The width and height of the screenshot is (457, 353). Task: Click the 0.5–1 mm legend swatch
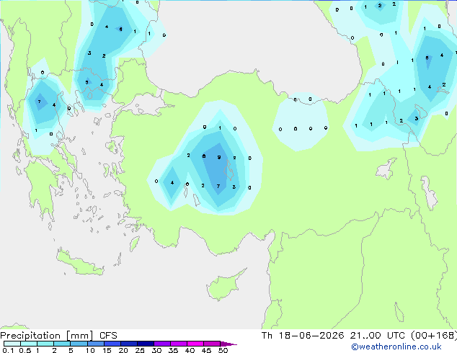pyautogui.click(x=29, y=344)
